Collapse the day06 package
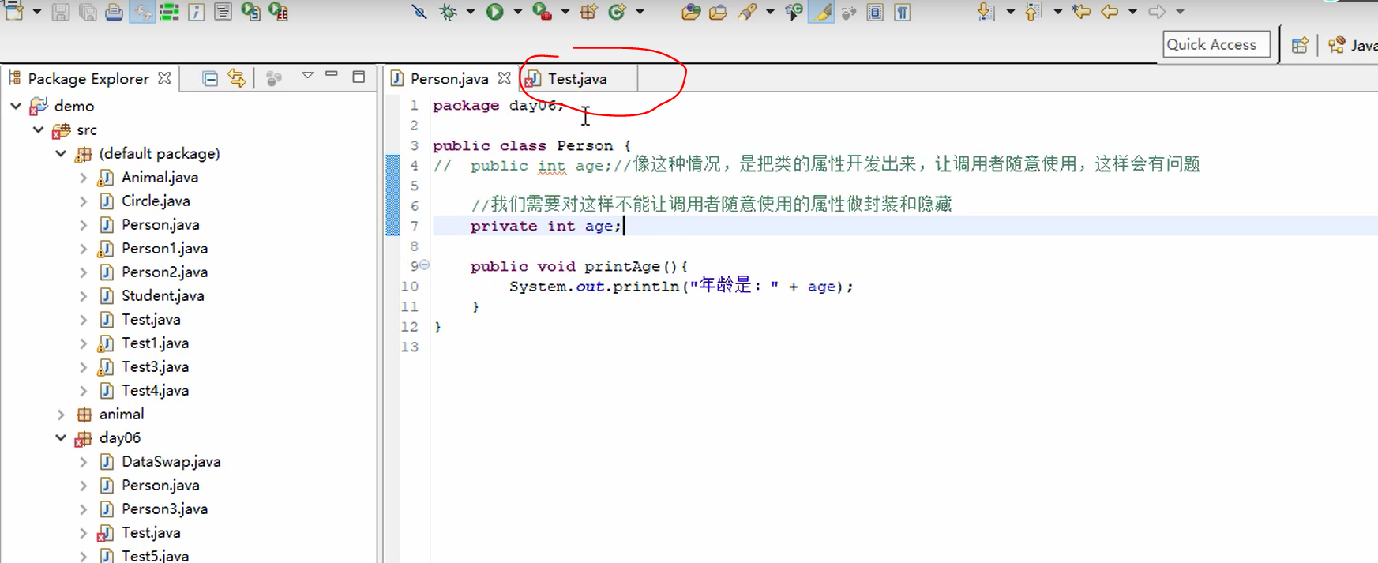The height and width of the screenshot is (563, 1378). click(x=61, y=437)
